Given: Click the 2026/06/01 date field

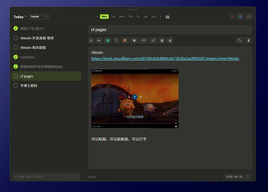Looking at the screenshot, I should click(237, 176).
